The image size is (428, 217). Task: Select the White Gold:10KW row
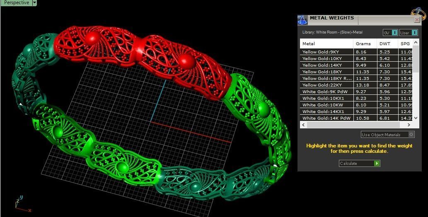[356, 105]
